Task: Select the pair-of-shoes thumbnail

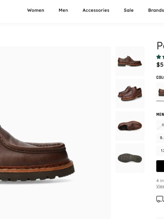Action: tap(130, 94)
